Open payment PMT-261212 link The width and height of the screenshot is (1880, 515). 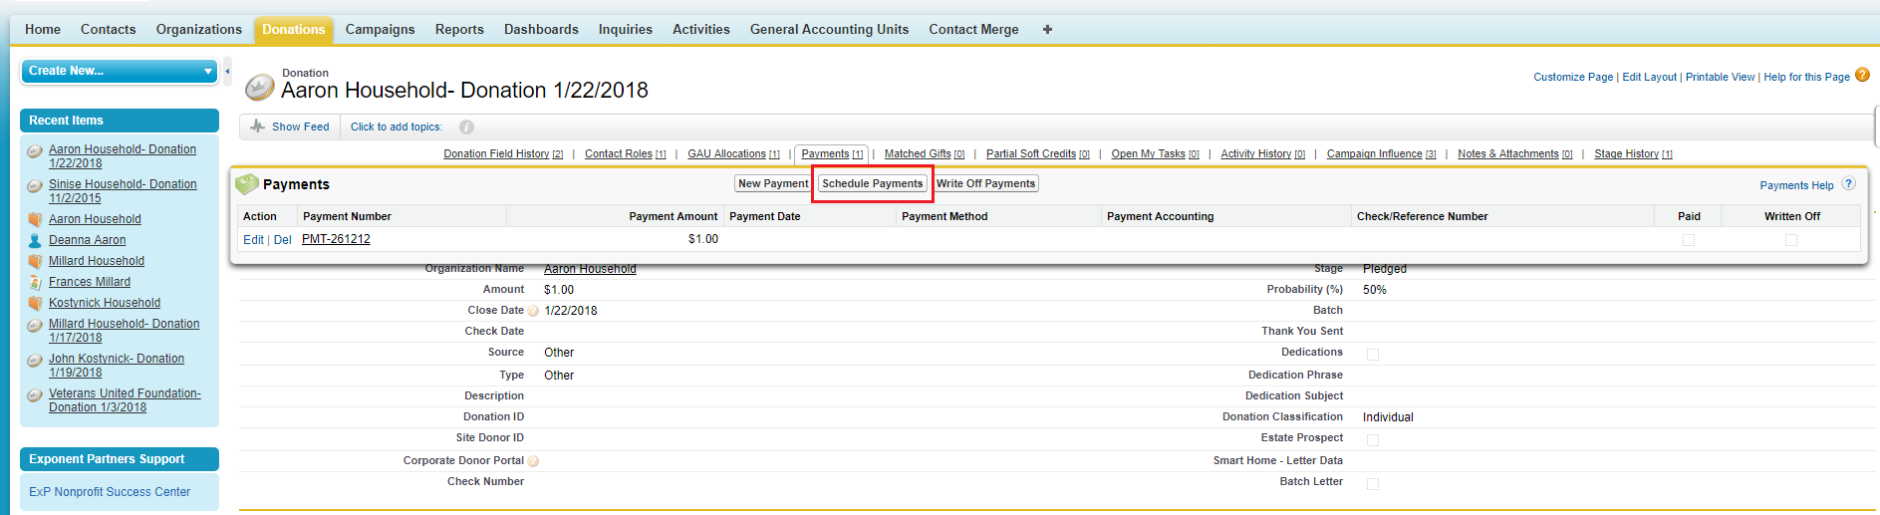(336, 239)
